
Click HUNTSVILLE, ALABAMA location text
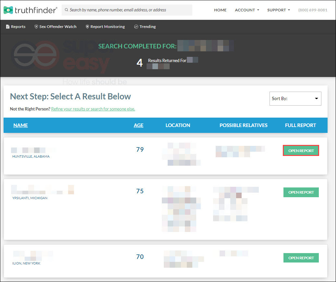(31, 157)
